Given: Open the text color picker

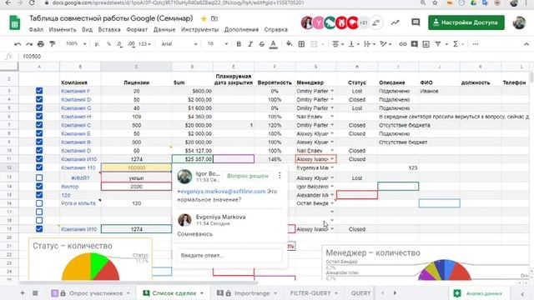Looking at the screenshot, I should point(273,44).
